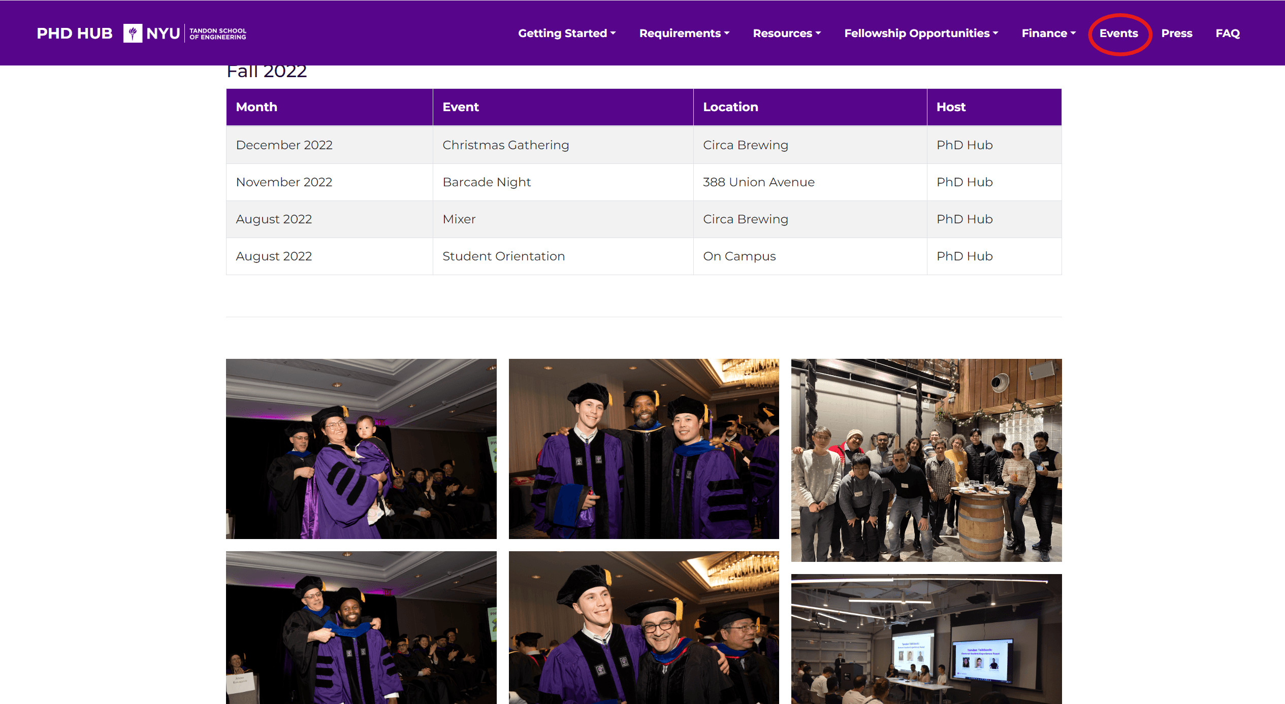Open the Tandon Talkback panel room photo
This screenshot has width=1285, height=704.
926,639
